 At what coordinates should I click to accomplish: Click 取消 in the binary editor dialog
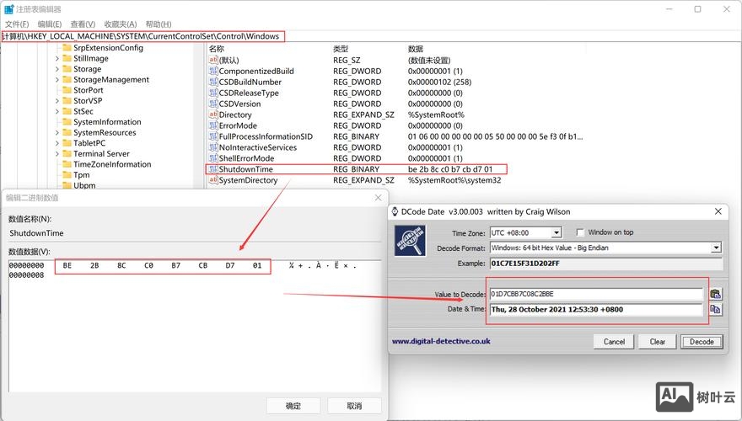click(x=354, y=406)
